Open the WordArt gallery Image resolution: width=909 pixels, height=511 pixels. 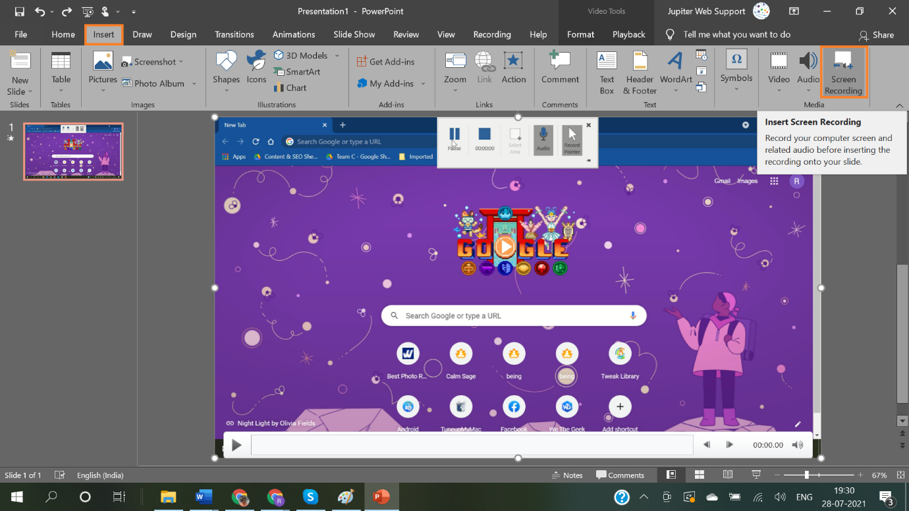click(675, 72)
